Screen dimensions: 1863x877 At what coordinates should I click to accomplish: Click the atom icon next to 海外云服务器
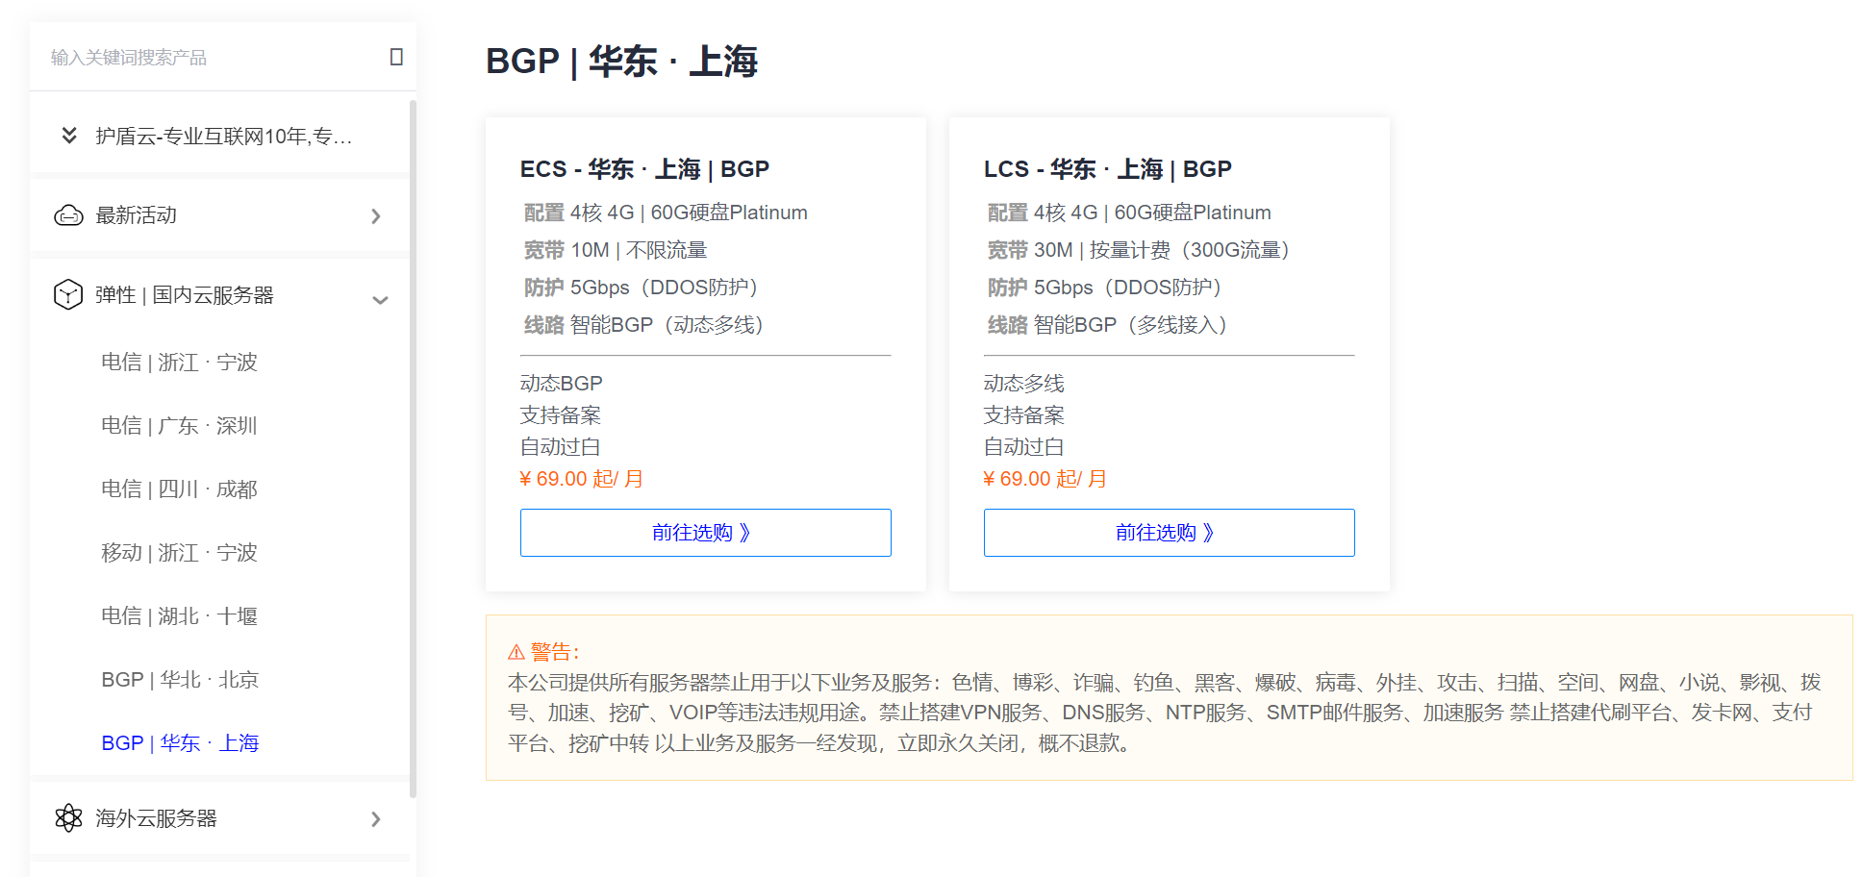pos(68,817)
